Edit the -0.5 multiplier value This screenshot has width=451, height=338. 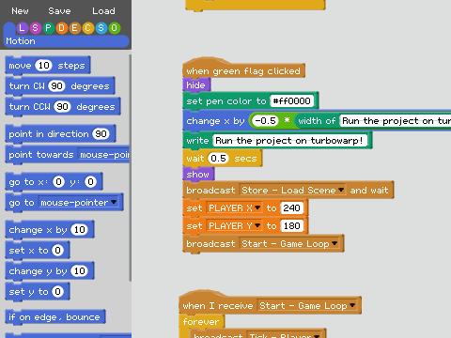pos(265,121)
